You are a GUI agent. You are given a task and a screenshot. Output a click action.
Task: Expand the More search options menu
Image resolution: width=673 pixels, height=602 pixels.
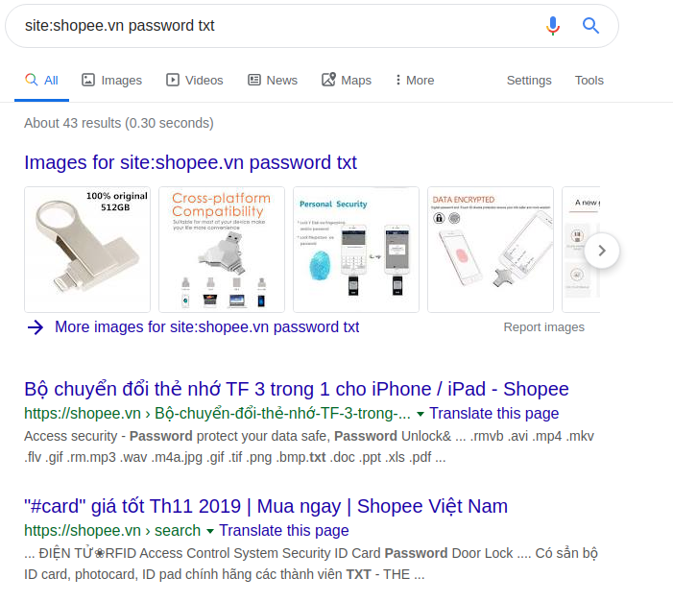(x=414, y=81)
